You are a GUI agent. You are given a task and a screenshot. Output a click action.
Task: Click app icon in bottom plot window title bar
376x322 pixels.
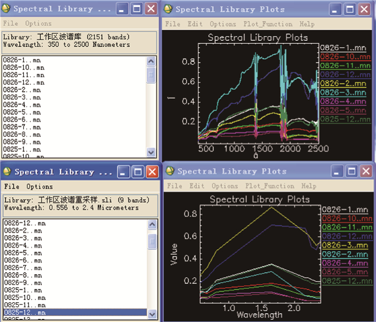pyautogui.click(x=170, y=171)
